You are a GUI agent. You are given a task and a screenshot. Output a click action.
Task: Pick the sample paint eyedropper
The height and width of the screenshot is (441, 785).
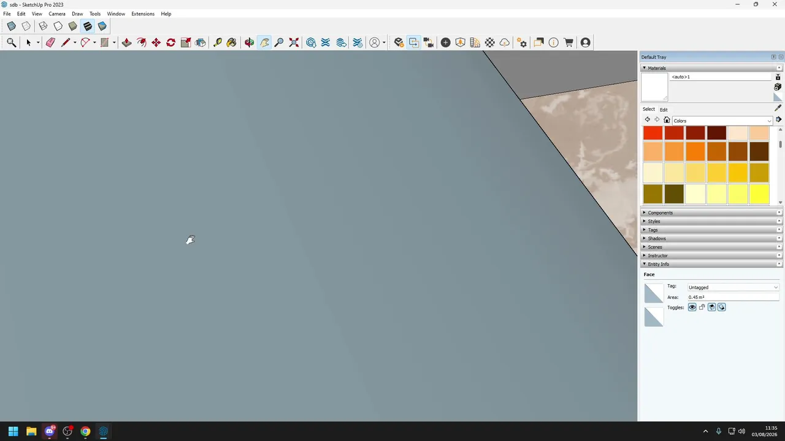778,108
